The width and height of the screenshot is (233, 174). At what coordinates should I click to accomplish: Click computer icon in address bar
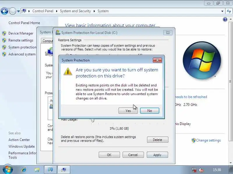tap(24, 11)
